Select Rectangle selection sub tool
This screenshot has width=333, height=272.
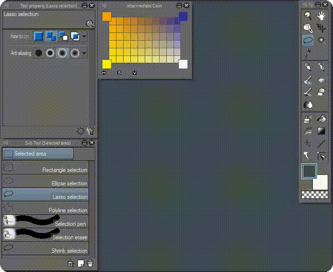tap(46, 168)
